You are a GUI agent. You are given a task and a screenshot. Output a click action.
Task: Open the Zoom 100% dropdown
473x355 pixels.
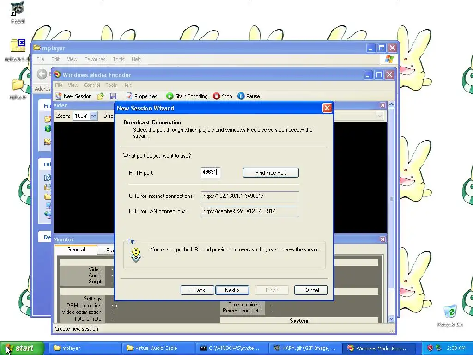pyautogui.click(x=93, y=116)
